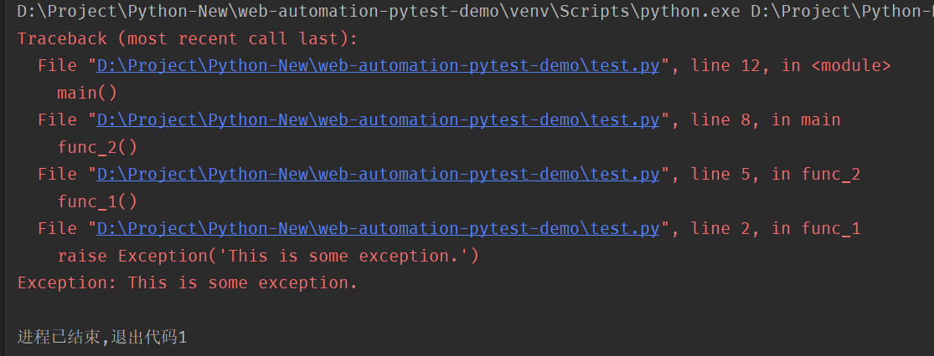Click the 'Exception: This is some exception.' message
Viewport: 934px width, 356px height.
[x=187, y=283]
